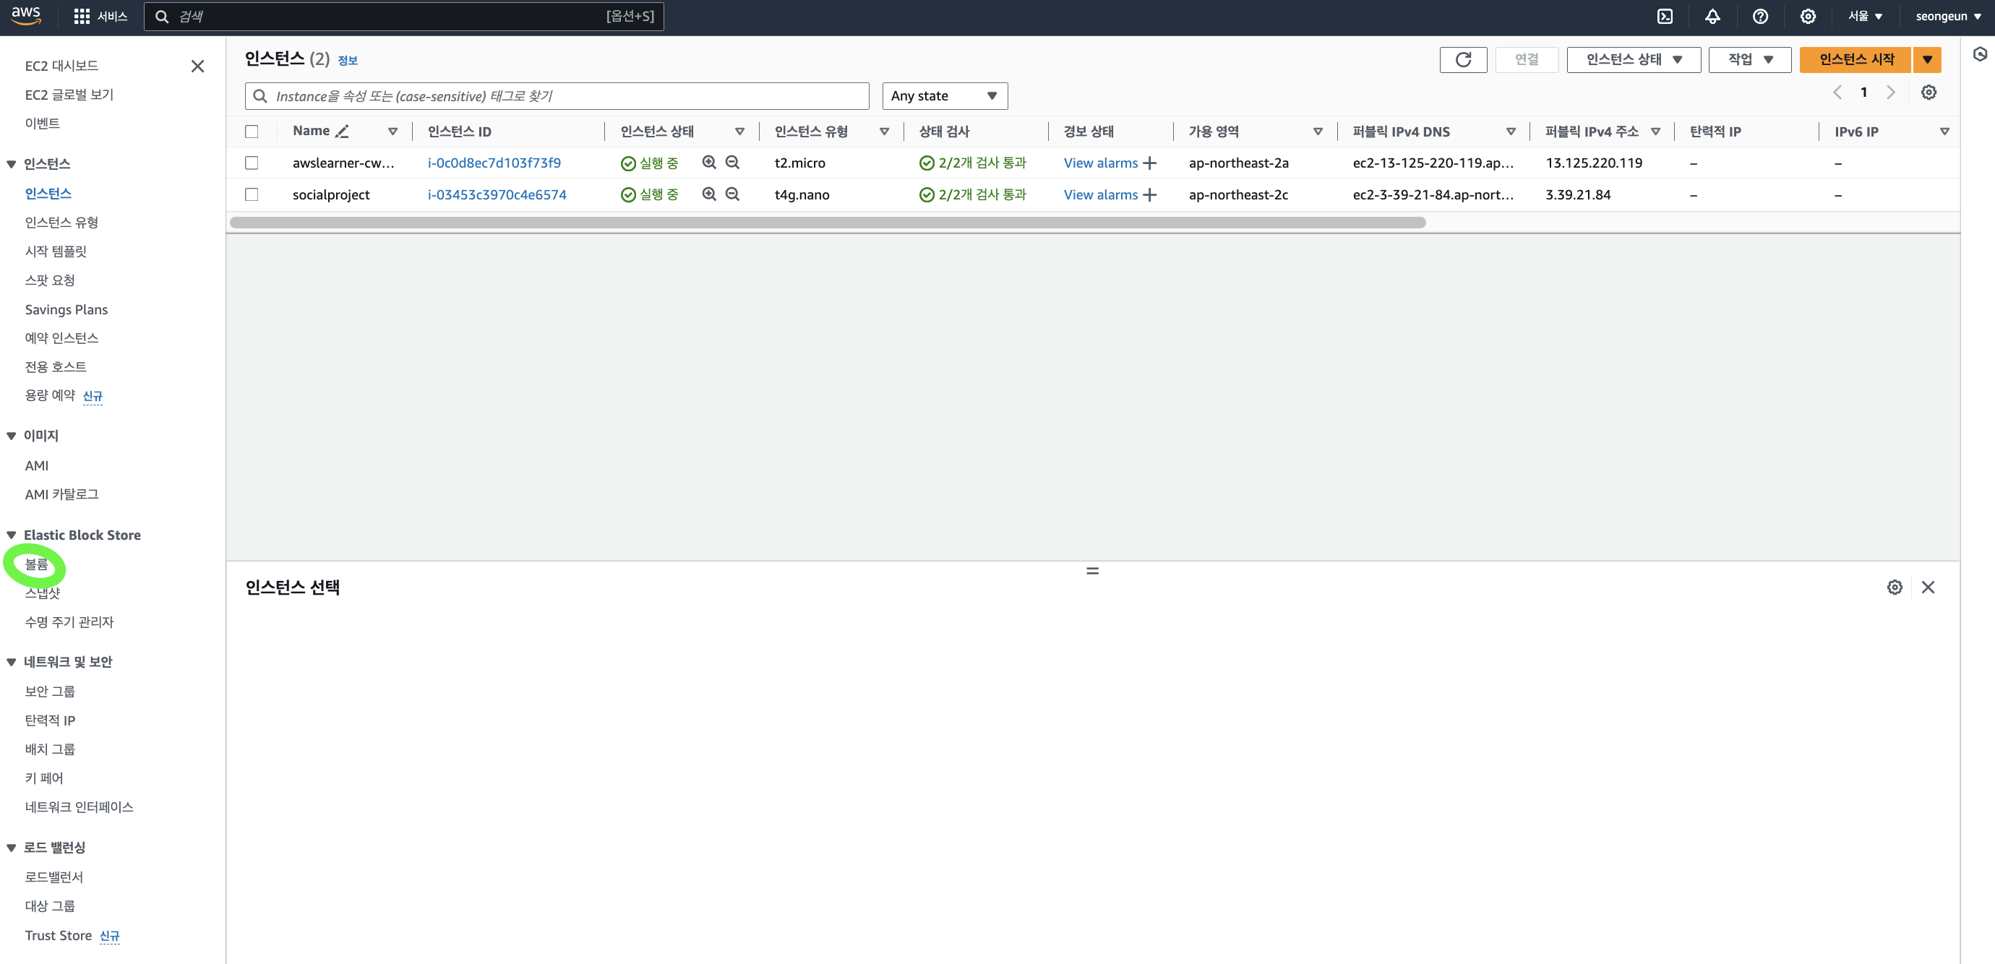Open 키 페어 in sidebar

43,778
